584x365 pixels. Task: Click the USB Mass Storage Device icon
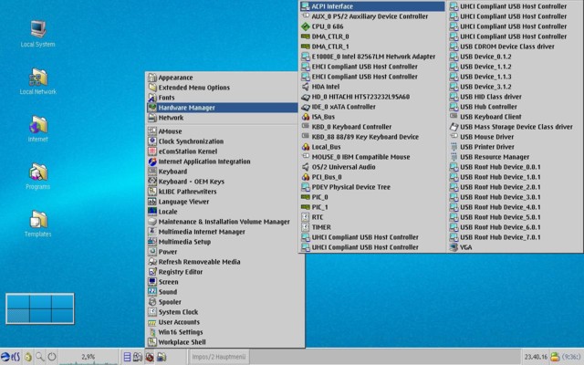click(454, 127)
